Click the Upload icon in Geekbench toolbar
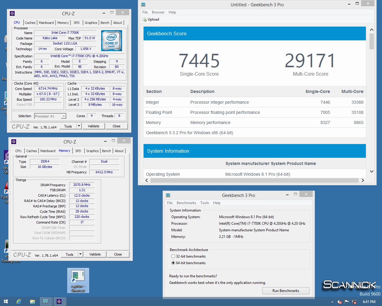This screenshot has height=306, width=382. click(x=144, y=19)
